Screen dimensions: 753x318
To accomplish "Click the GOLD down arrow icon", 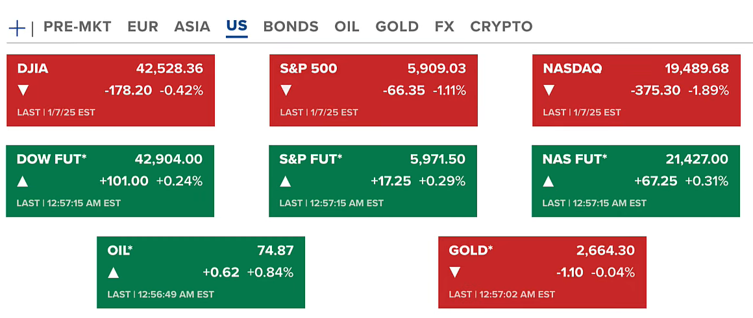I will pos(455,273).
